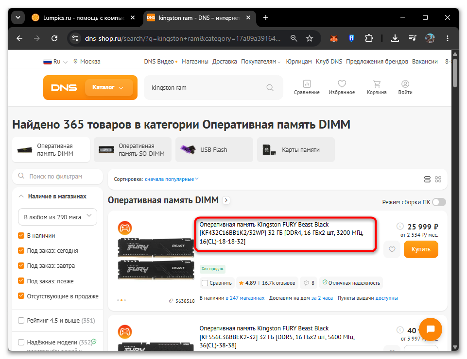Uncheck Под заказ: сегодня filter
The width and height of the screenshot is (467, 359).
(x=21, y=250)
